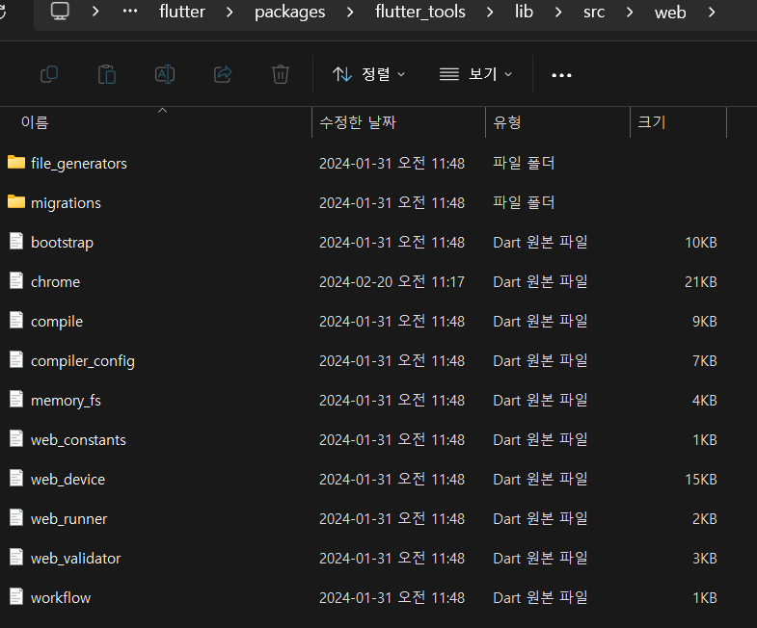Sort by 크기 column header
Screen dimensions: 757x628
[x=652, y=122]
